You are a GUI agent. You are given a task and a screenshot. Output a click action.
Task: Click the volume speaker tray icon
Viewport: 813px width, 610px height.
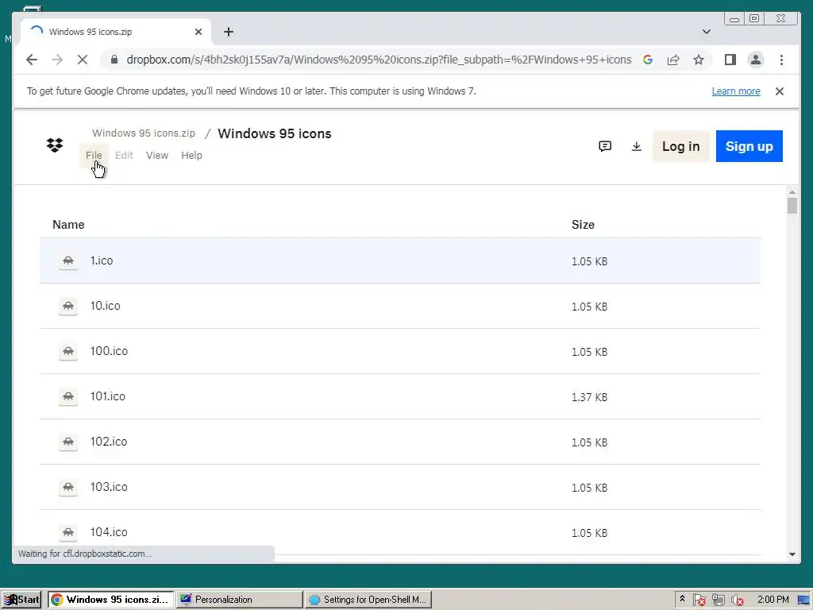(x=738, y=600)
